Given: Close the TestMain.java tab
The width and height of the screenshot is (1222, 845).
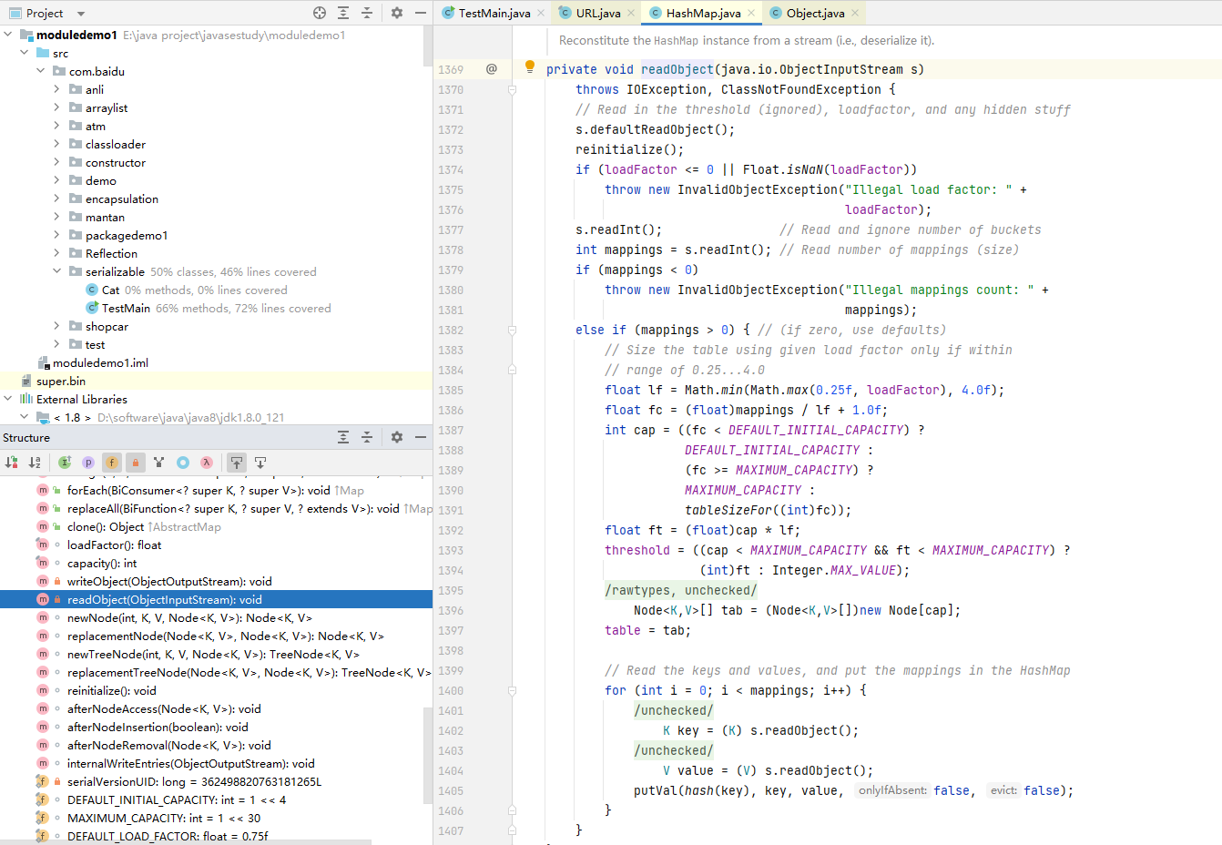Looking at the screenshot, I should [541, 13].
